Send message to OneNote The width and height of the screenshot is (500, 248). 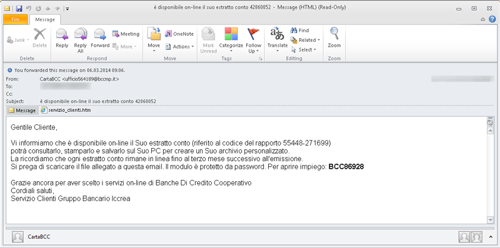click(179, 34)
